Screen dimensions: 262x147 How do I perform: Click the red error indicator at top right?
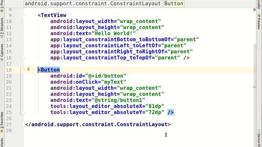254,10
